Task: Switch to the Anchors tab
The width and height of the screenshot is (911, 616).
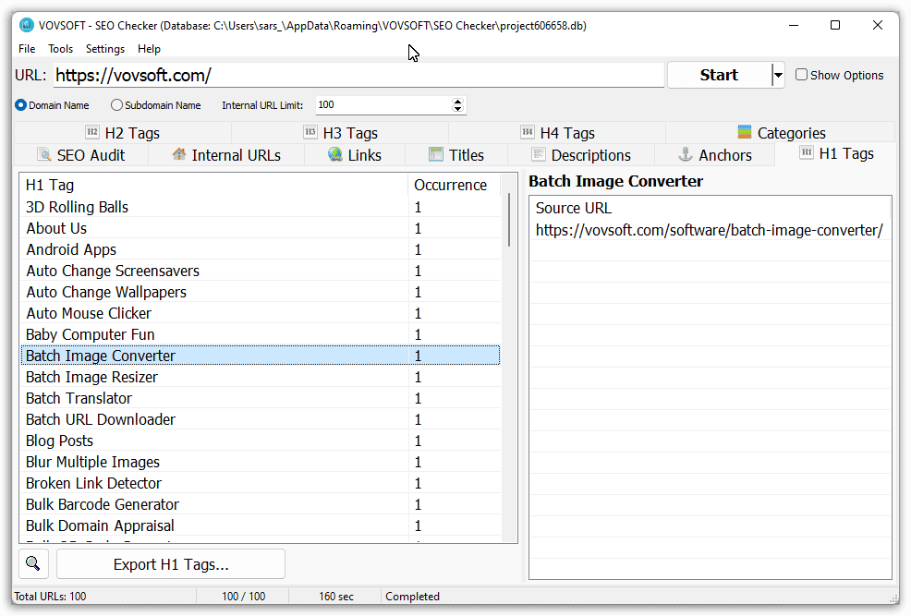Action: coord(714,155)
